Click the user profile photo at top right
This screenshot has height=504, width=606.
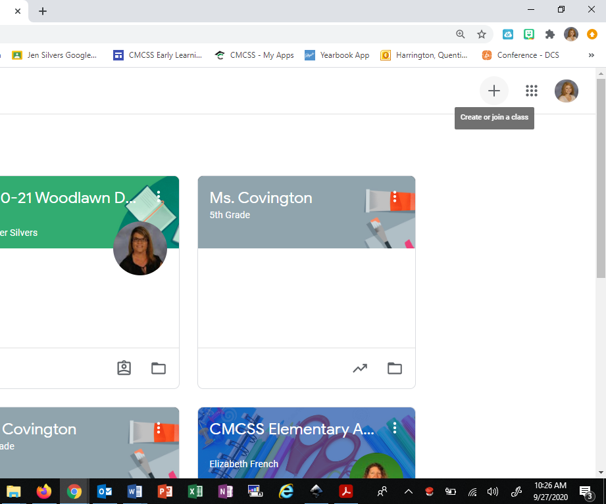click(x=567, y=91)
